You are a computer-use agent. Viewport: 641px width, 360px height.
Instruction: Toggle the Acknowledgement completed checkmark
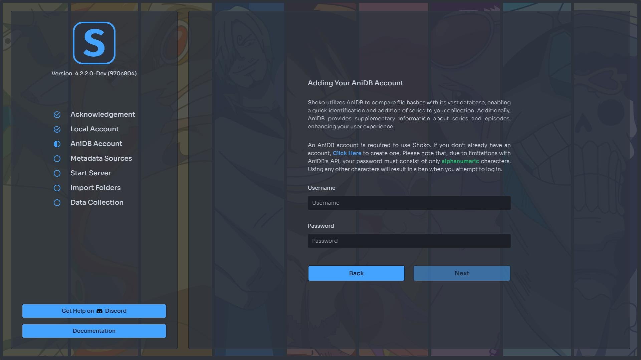[57, 115]
